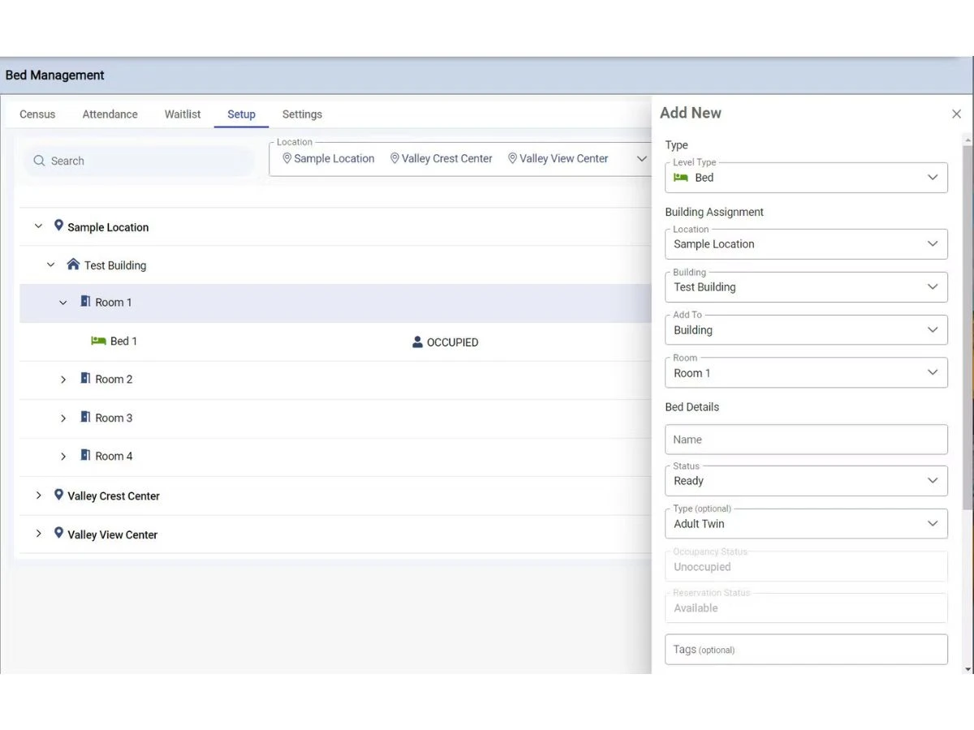Click pin icon of Valley Crest Center filter chip

click(394, 158)
